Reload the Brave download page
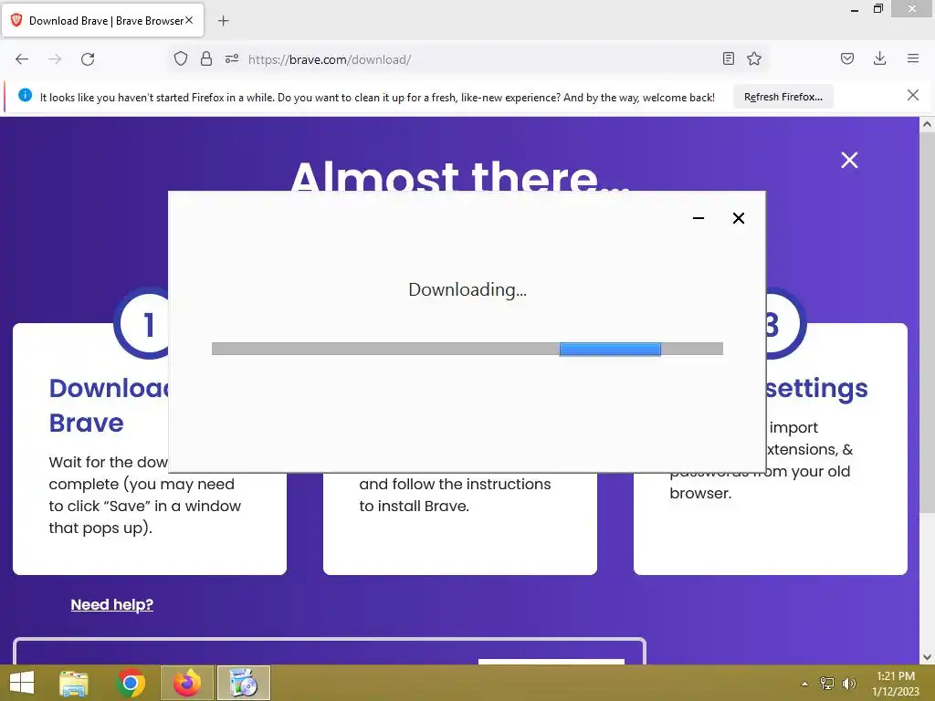Screen dimensions: 935x701 tap(88, 59)
